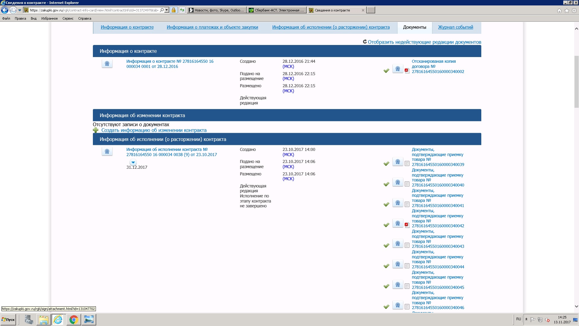Click document file icon for attachment ending 340039

click(x=407, y=164)
